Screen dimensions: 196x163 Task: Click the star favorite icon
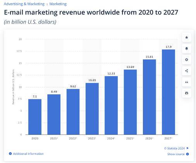tap(186, 38)
